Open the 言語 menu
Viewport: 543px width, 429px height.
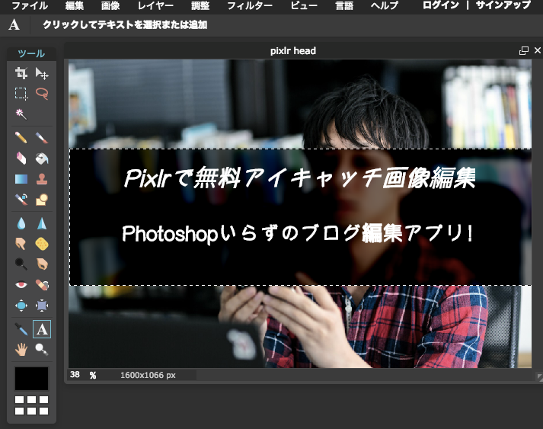point(344,5)
